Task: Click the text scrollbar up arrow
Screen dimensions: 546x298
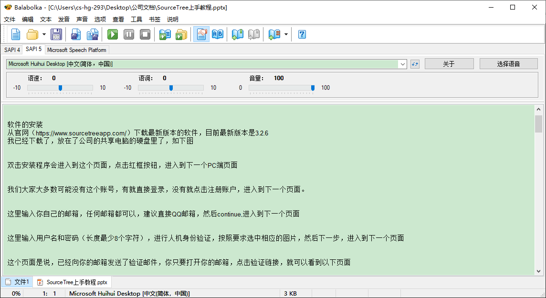Action: pos(538,109)
